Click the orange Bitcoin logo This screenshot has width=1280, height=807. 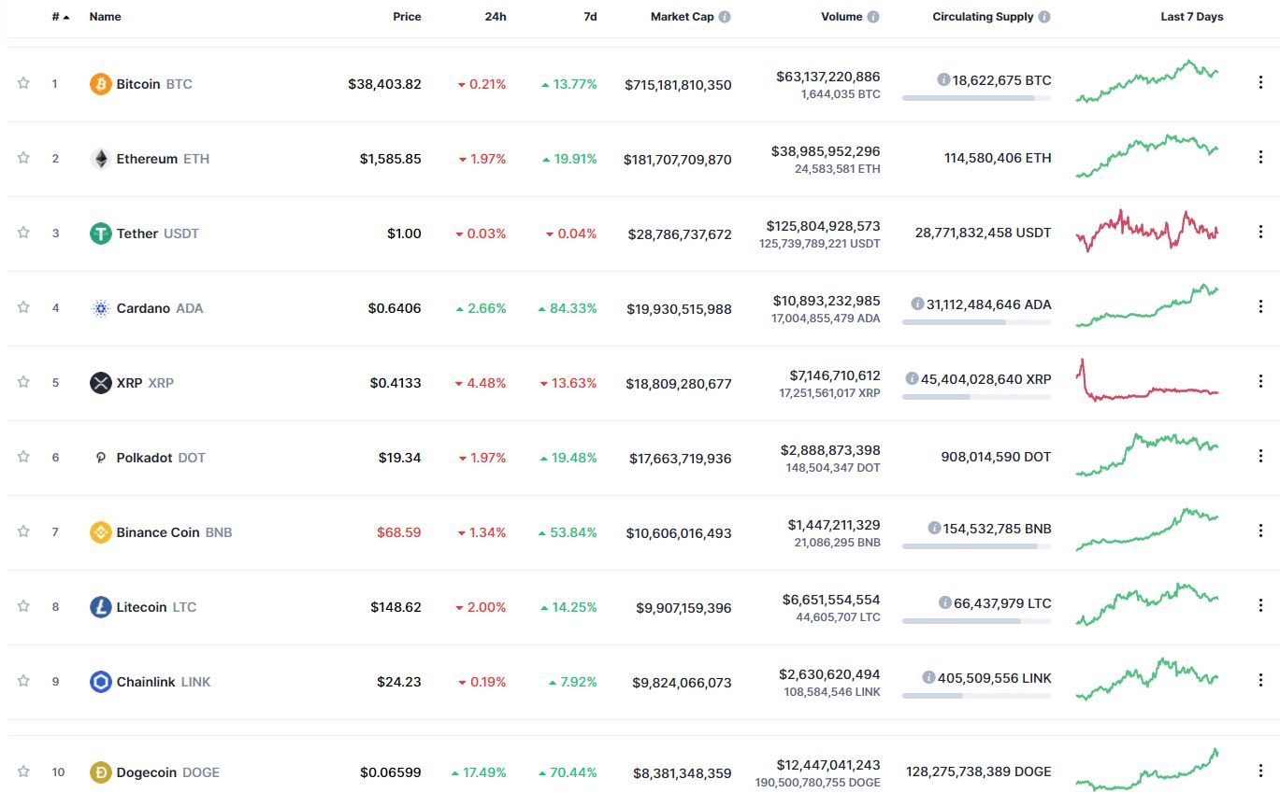[x=100, y=84]
